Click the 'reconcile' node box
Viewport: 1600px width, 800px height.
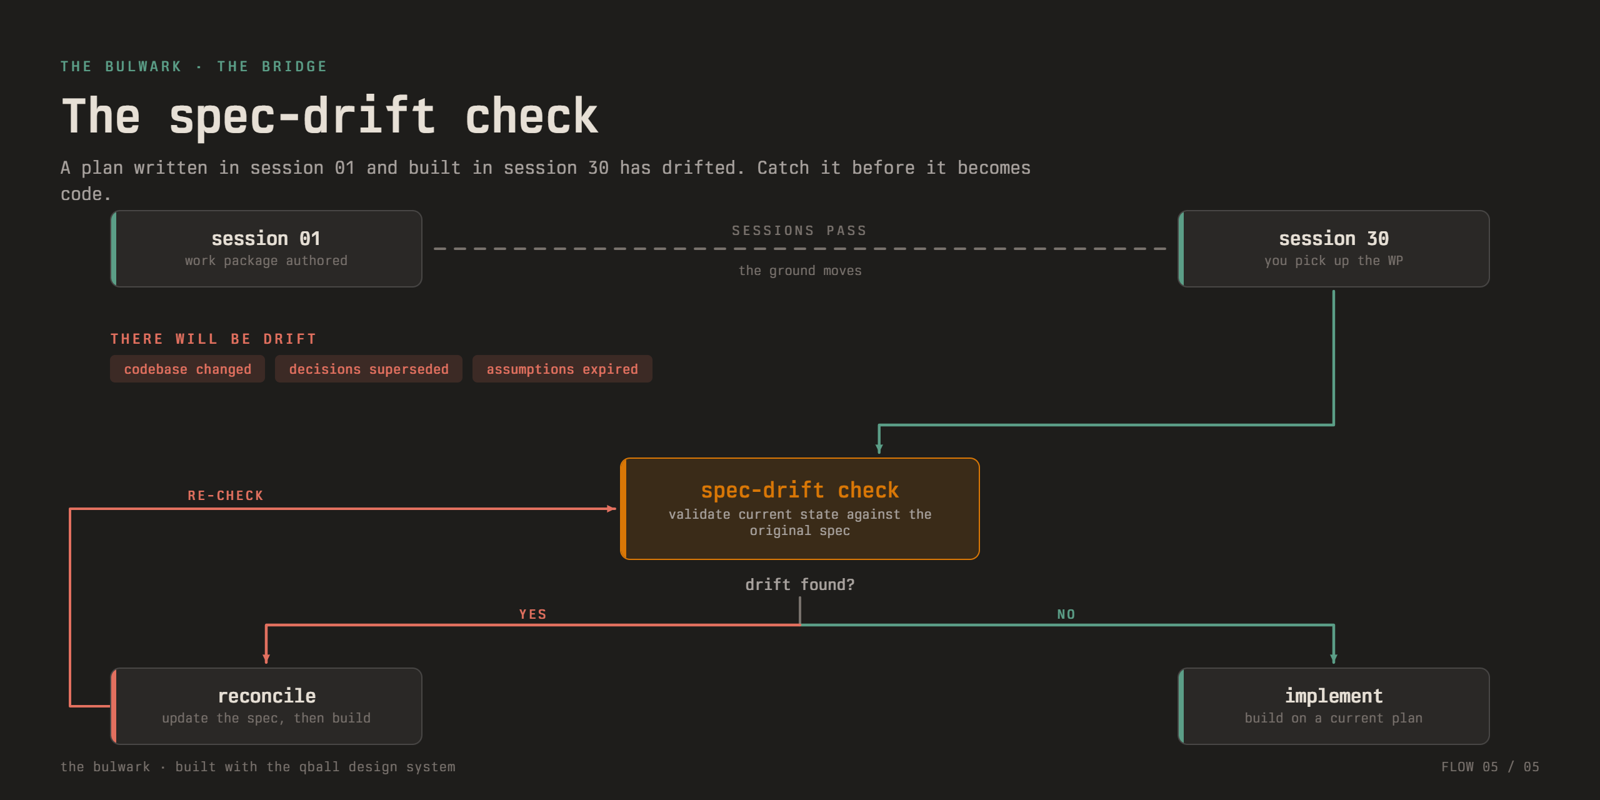click(x=266, y=706)
